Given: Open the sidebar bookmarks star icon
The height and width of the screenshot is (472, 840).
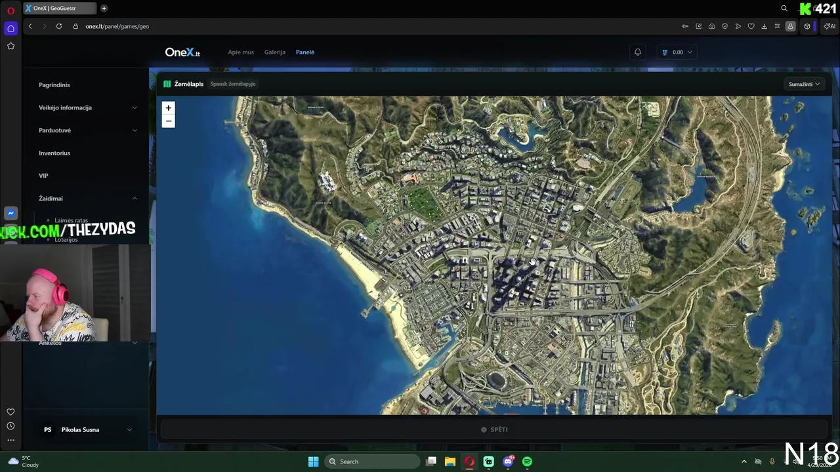Looking at the screenshot, I should coord(10,46).
